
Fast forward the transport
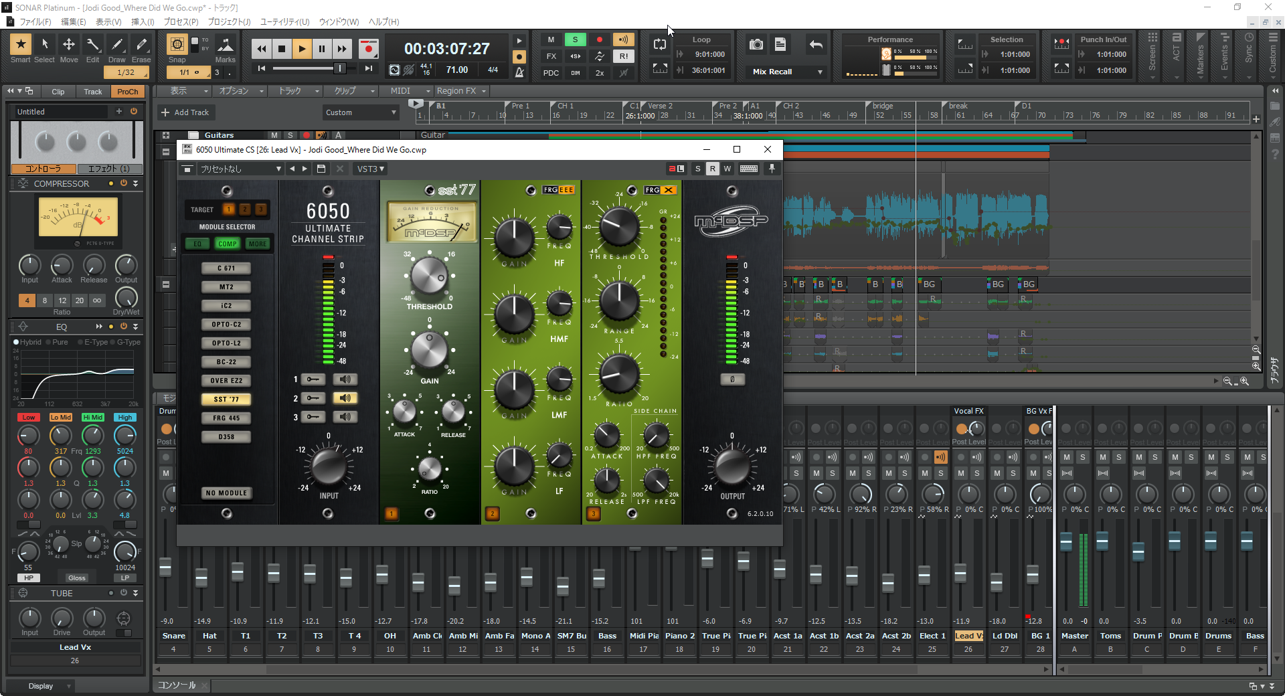(341, 48)
